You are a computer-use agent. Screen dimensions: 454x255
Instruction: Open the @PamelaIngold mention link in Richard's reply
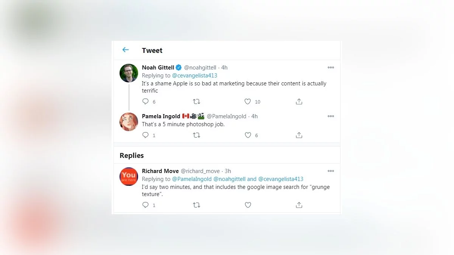pos(192,179)
